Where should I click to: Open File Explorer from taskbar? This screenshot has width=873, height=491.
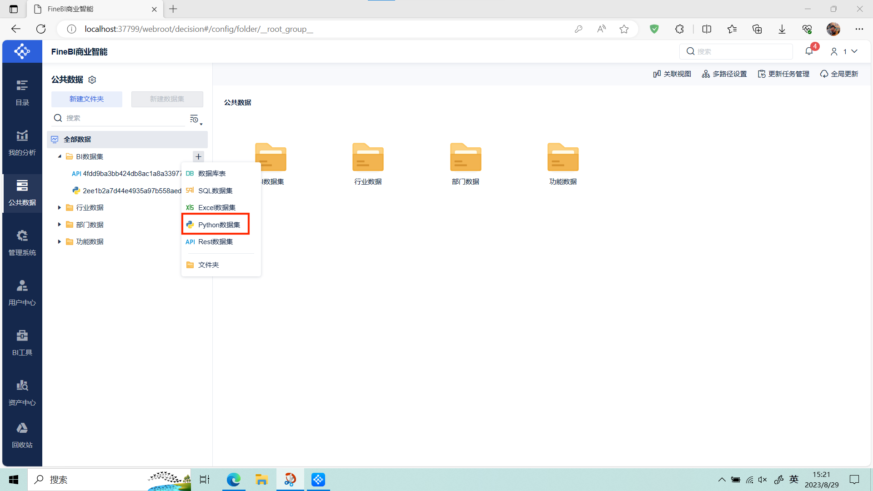261,480
